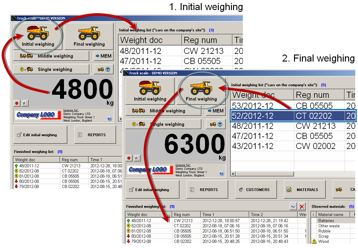Click Final weighing truck button in front window
358x248 pixels.
201,91
